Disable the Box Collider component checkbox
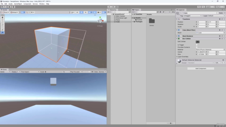Image resolution: width=226 pixels, height=127 pixels. click(x=181, y=38)
